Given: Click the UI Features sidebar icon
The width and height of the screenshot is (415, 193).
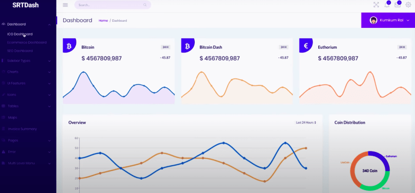Looking at the screenshot, I should click(x=3, y=83).
